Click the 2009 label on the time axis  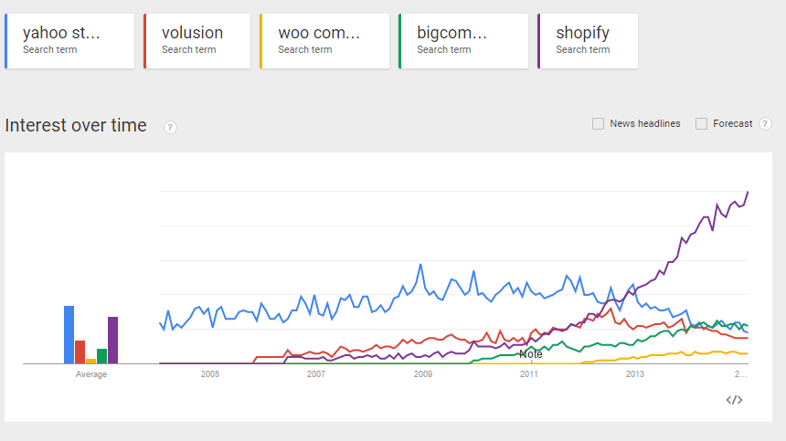point(422,374)
